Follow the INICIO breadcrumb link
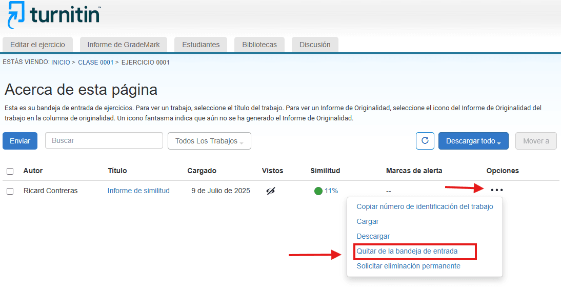 click(x=61, y=62)
